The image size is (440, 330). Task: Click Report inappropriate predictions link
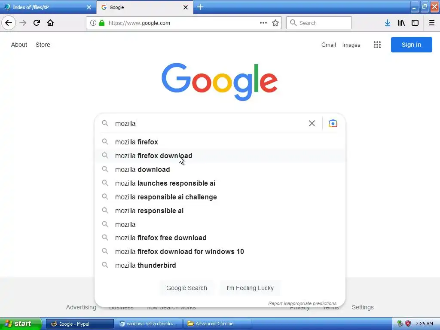click(x=302, y=303)
